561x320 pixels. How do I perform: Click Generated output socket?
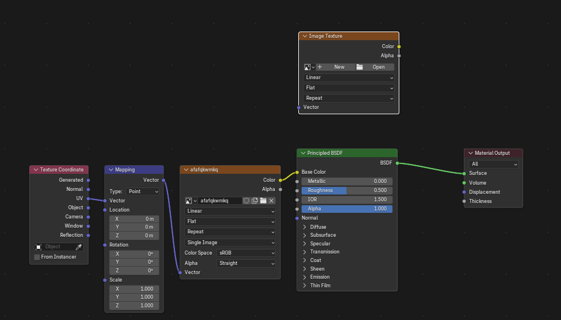88,180
